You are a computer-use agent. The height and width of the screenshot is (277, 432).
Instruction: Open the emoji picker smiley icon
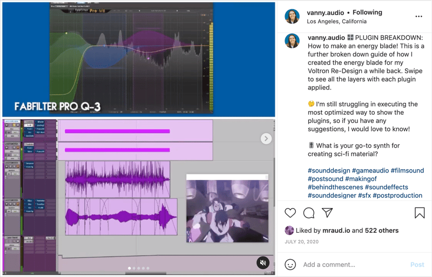point(290,265)
